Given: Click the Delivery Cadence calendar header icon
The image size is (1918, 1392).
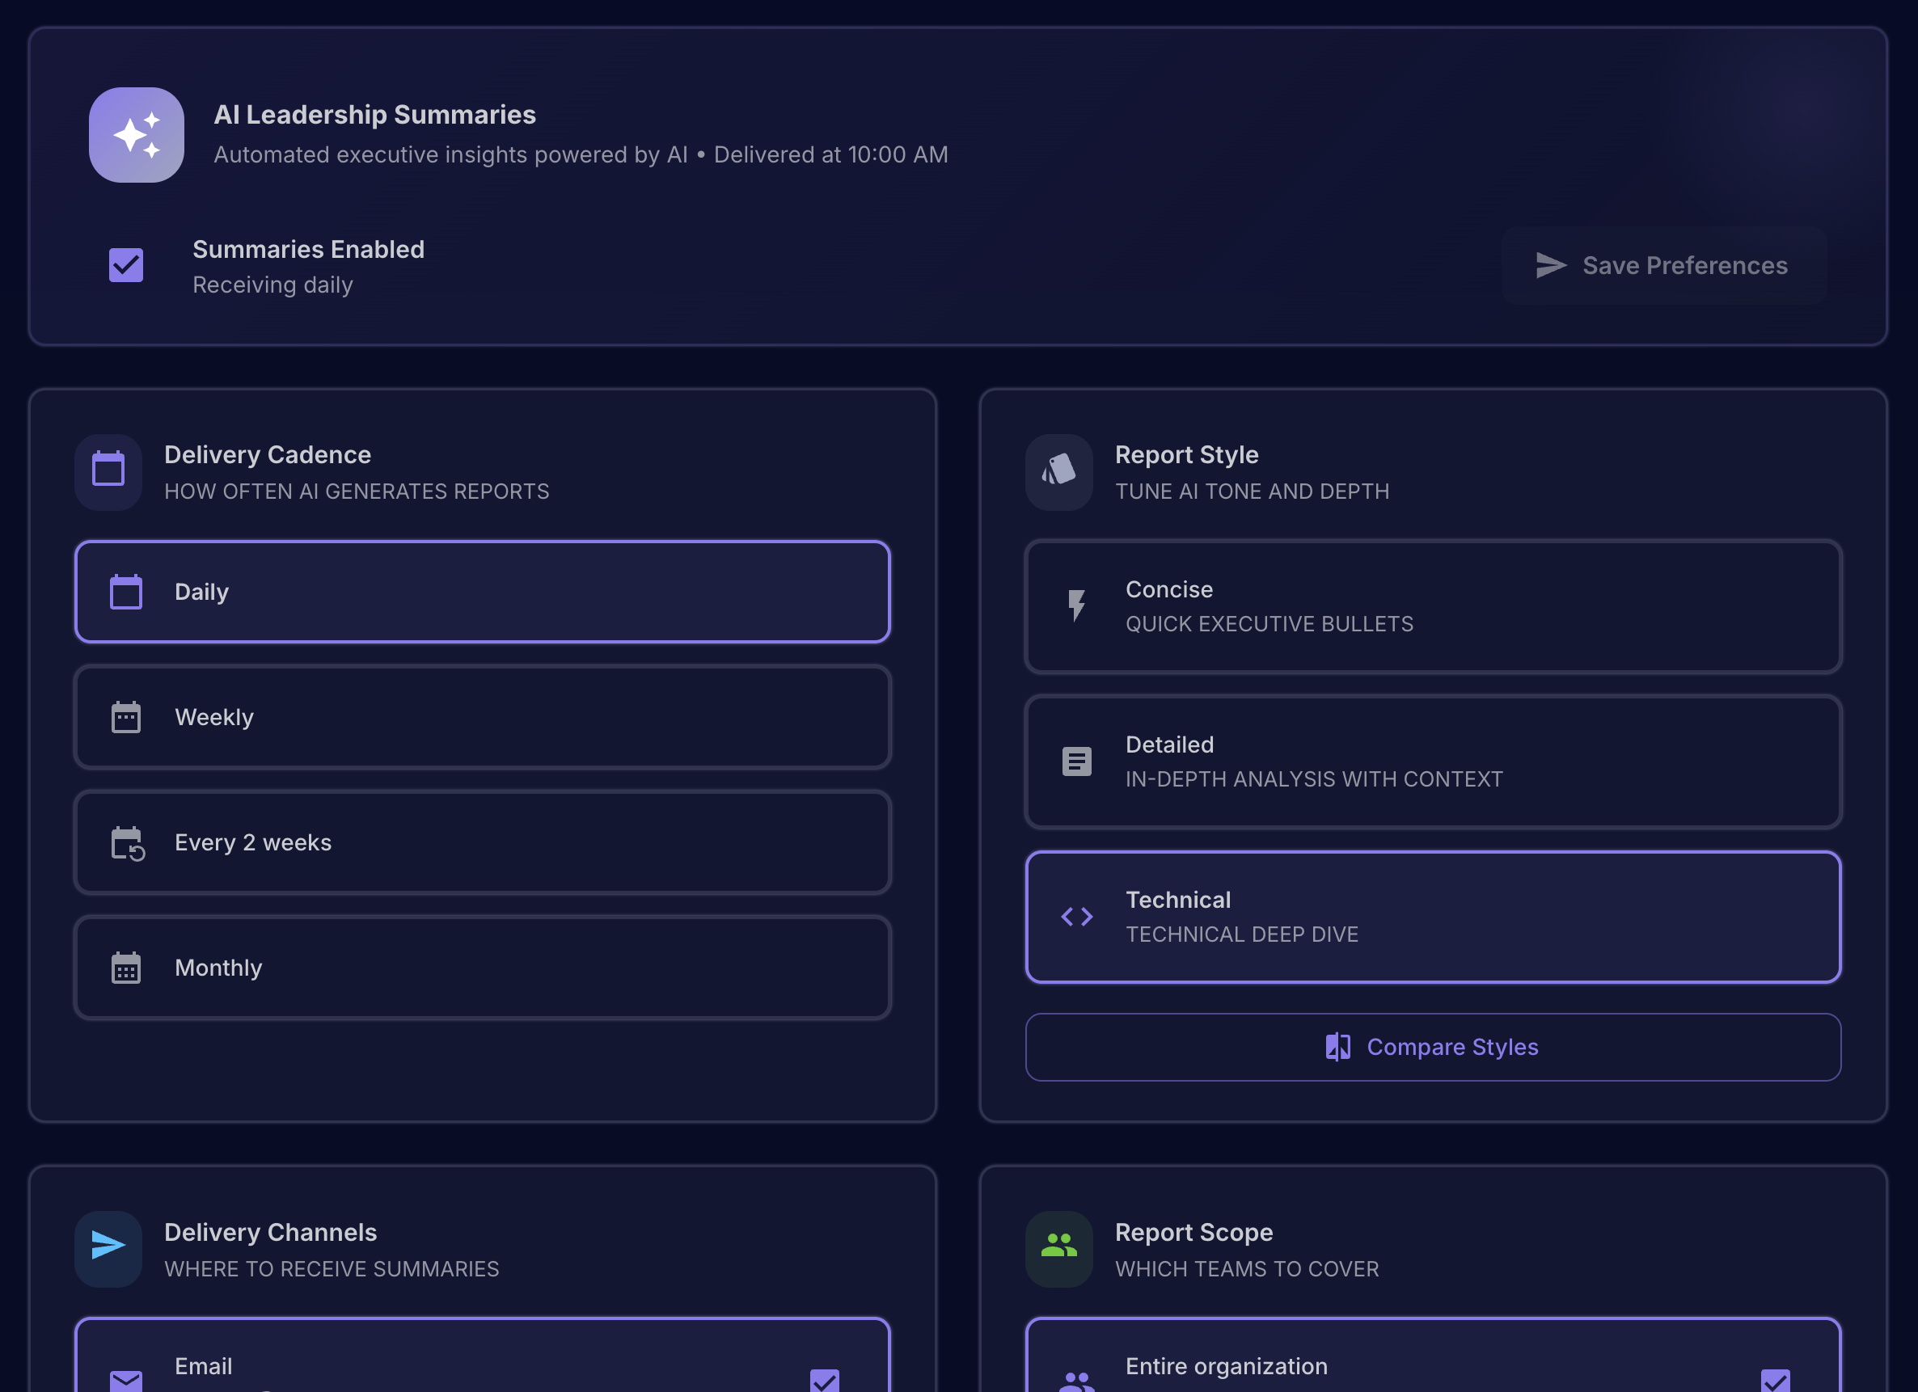Looking at the screenshot, I should click(108, 471).
